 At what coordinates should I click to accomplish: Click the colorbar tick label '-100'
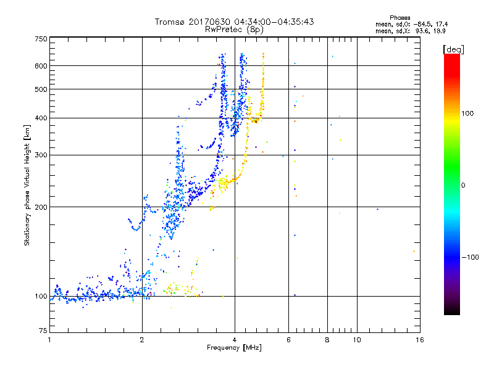pyautogui.click(x=469, y=257)
